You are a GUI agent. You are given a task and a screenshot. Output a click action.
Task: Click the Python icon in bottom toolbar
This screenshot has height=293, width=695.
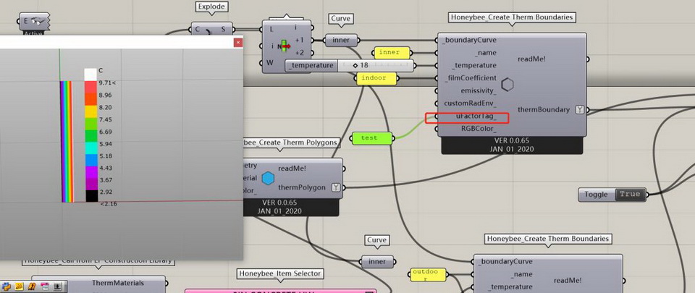(7, 286)
